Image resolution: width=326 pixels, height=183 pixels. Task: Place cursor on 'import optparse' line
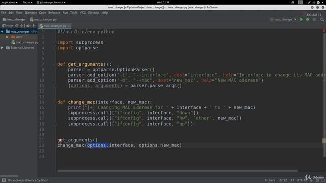[x=77, y=48]
